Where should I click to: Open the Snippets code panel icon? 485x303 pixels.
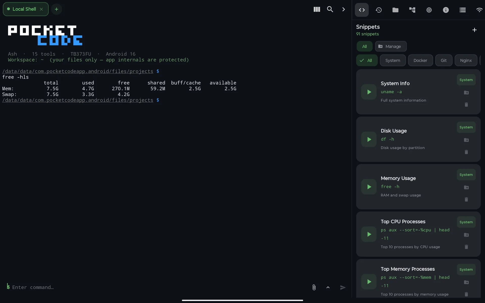[362, 10]
